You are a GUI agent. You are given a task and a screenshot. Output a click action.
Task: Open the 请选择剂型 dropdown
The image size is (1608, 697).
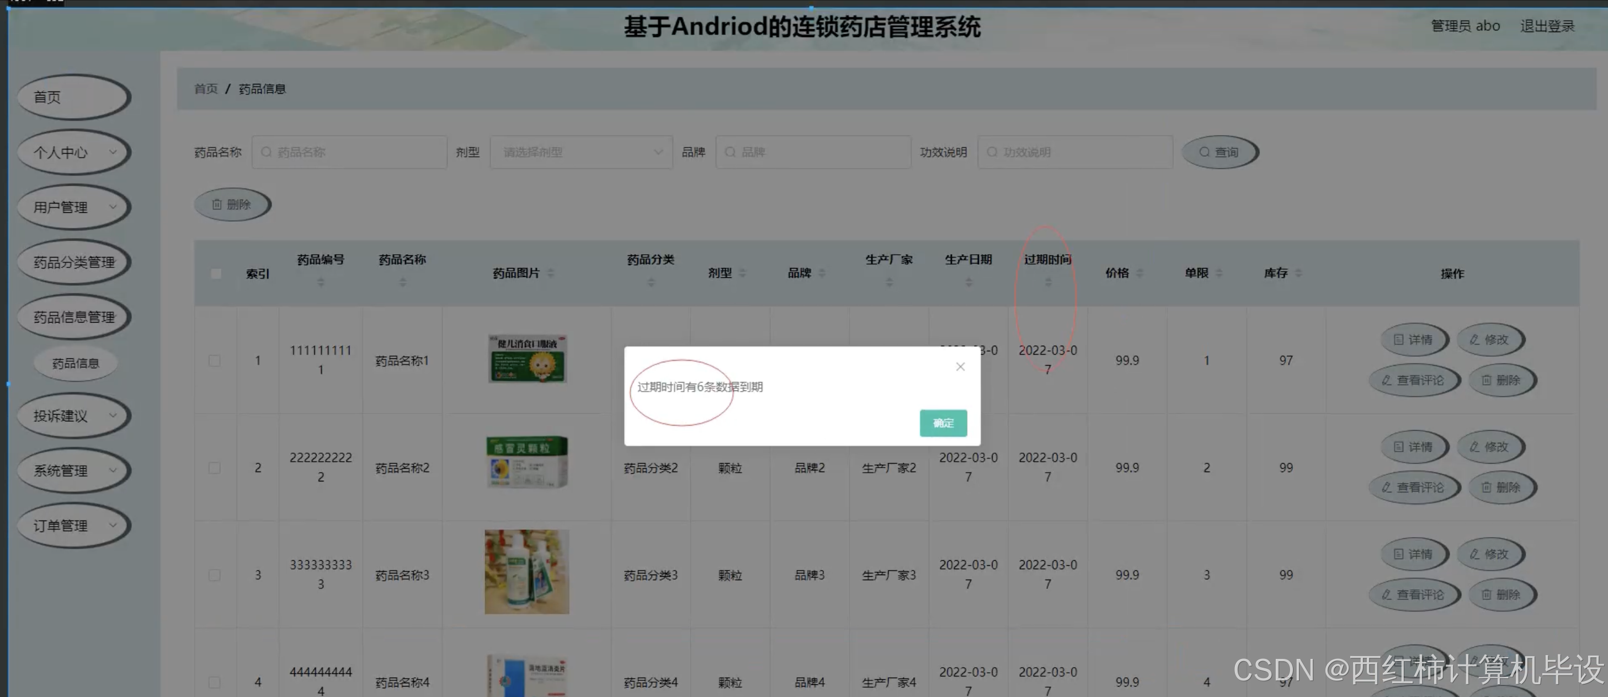pos(581,152)
